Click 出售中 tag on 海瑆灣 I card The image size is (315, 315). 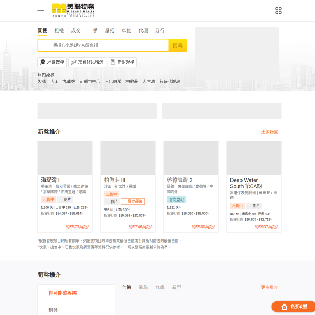point(49,199)
